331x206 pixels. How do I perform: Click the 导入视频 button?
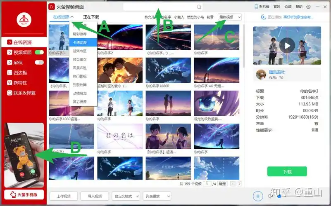pos(95,196)
